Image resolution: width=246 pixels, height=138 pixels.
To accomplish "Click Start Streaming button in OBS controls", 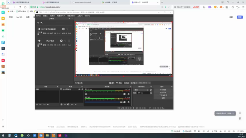I will click(x=163, y=90).
